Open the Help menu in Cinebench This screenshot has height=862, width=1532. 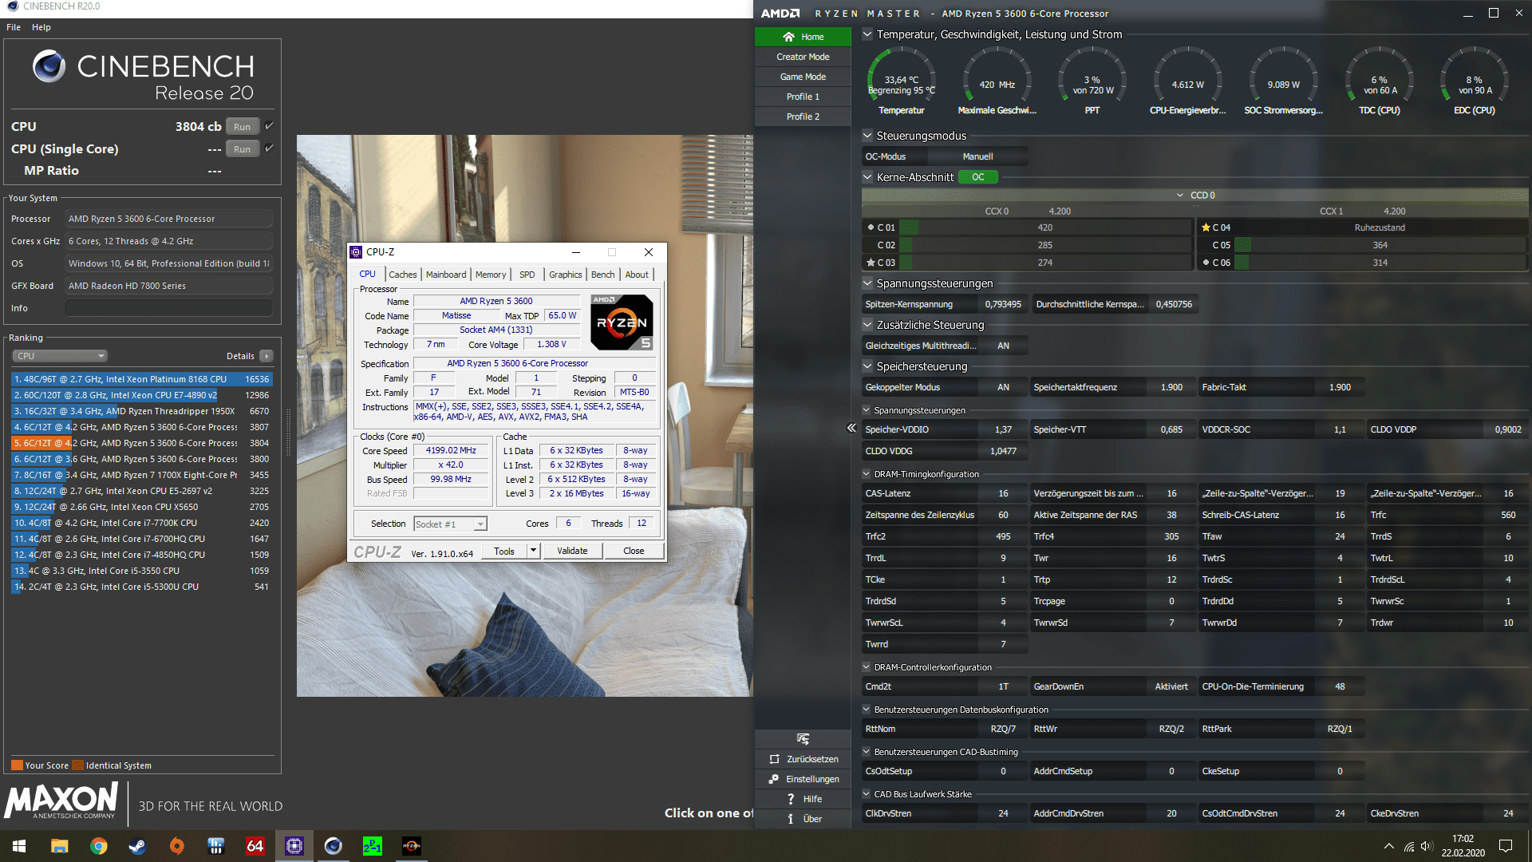pyautogui.click(x=41, y=27)
